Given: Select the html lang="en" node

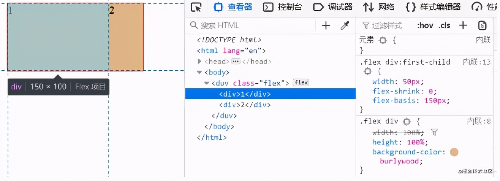Looking at the screenshot, I should click(x=231, y=51).
